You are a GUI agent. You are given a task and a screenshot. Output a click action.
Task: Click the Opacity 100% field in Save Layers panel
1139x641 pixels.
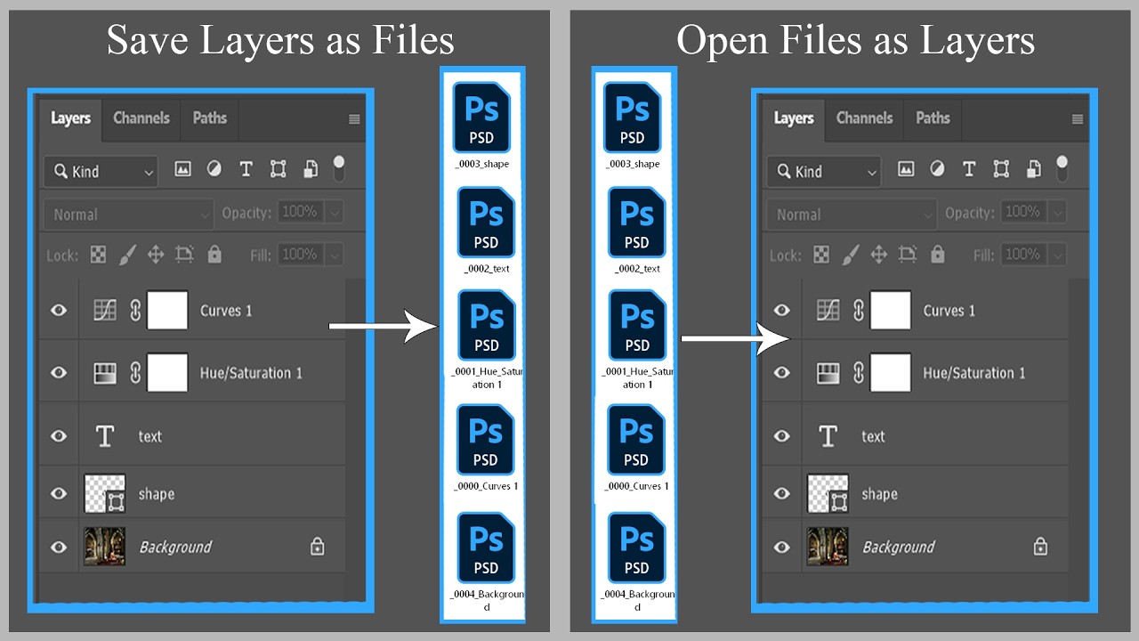click(x=299, y=213)
